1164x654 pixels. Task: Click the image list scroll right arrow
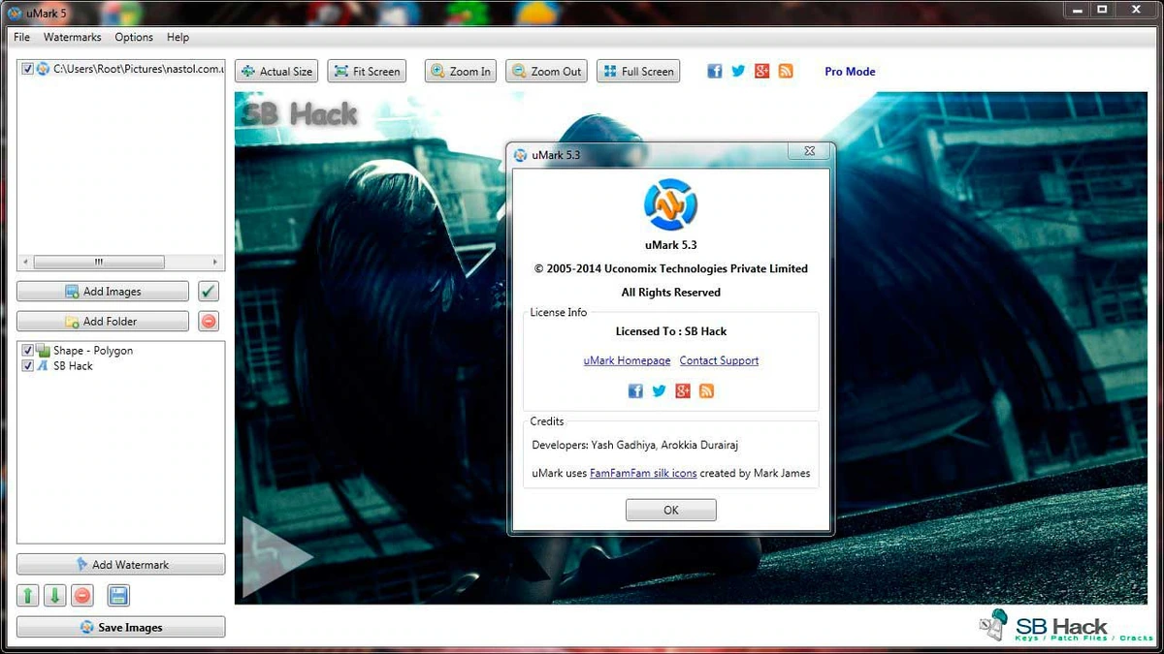[216, 262]
